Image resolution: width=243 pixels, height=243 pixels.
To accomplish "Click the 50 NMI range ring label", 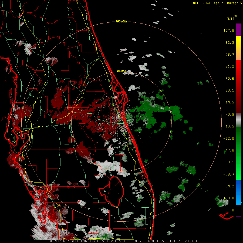I will point(121,72).
